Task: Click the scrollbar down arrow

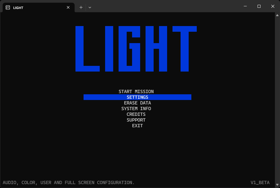Action: point(277,185)
